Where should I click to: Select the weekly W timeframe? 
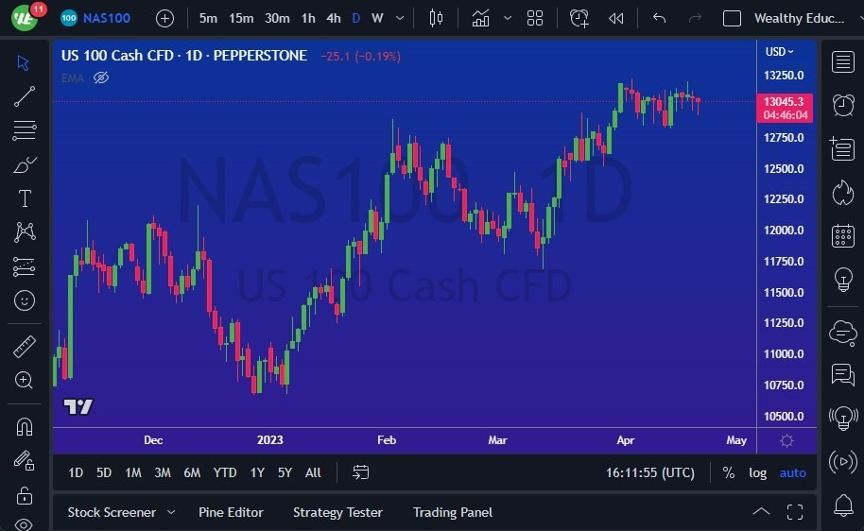pyautogui.click(x=377, y=18)
